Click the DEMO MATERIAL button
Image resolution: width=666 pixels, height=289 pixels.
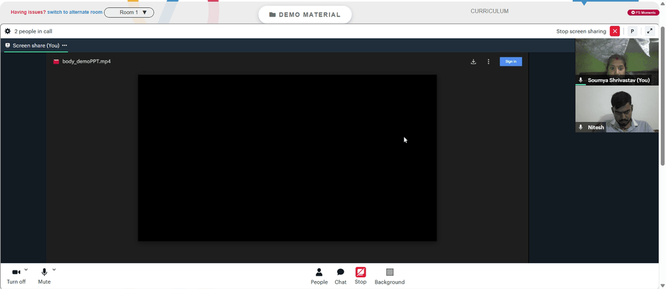coord(305,15)
